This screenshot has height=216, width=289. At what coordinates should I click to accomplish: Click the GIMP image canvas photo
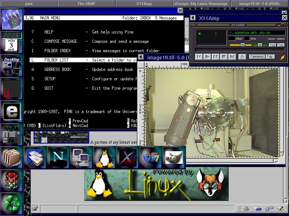click(212, 113)
